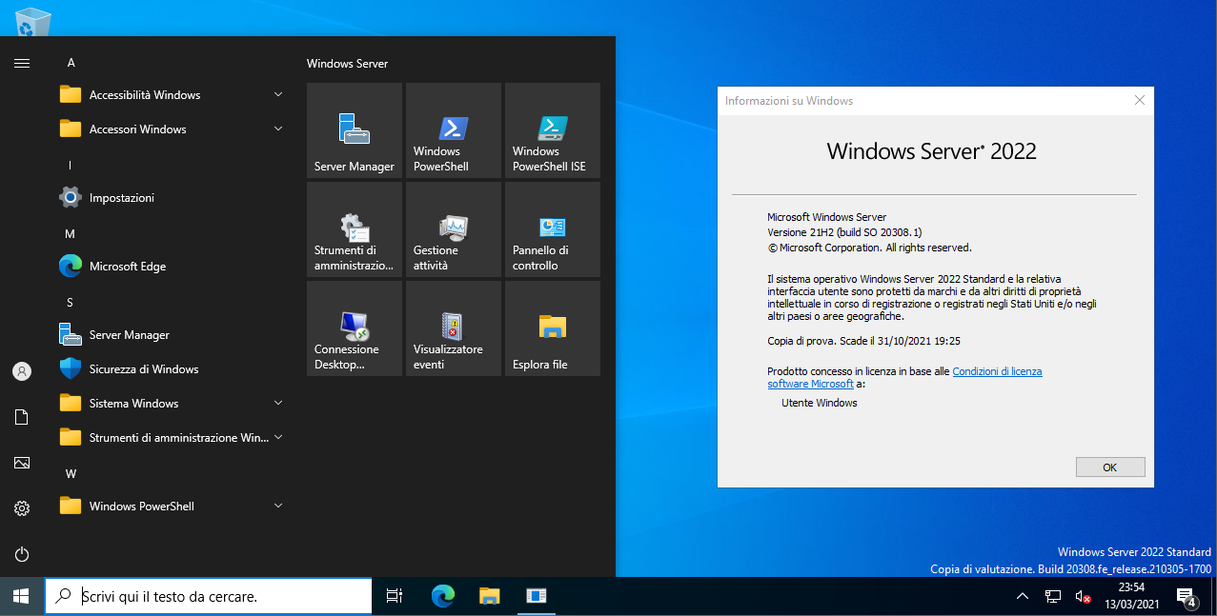Image resolution: width=1217 pixels, height=616 pixels.
Task: Expand the Accessori Windows folder
Action: [172, 129]
